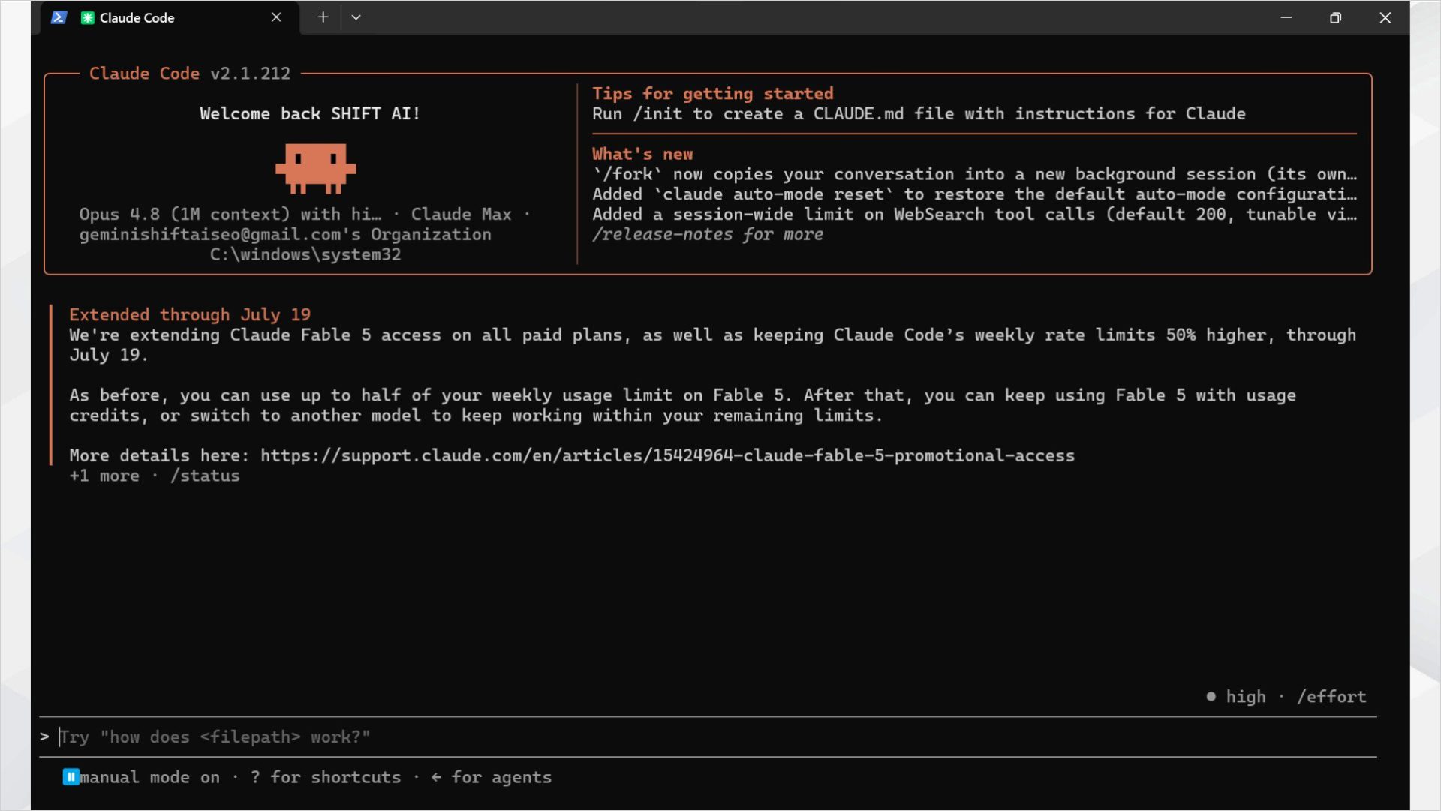The image size is (1441, 811).
Task: Open the Fable 5 promotional access support link
Action: point(667,455)
